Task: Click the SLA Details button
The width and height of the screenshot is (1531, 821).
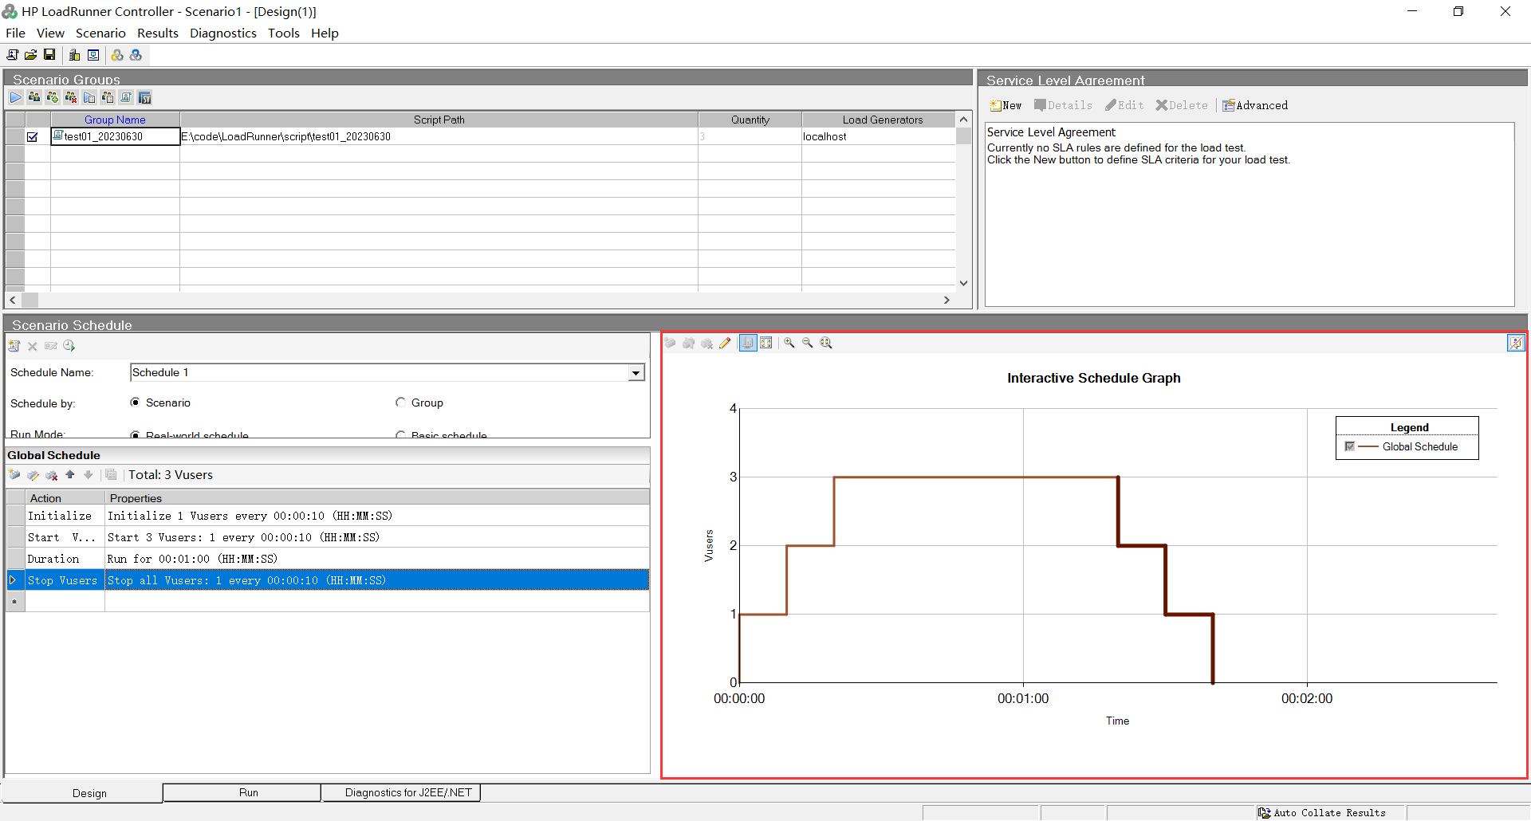Action: (x=1063, y=105)
